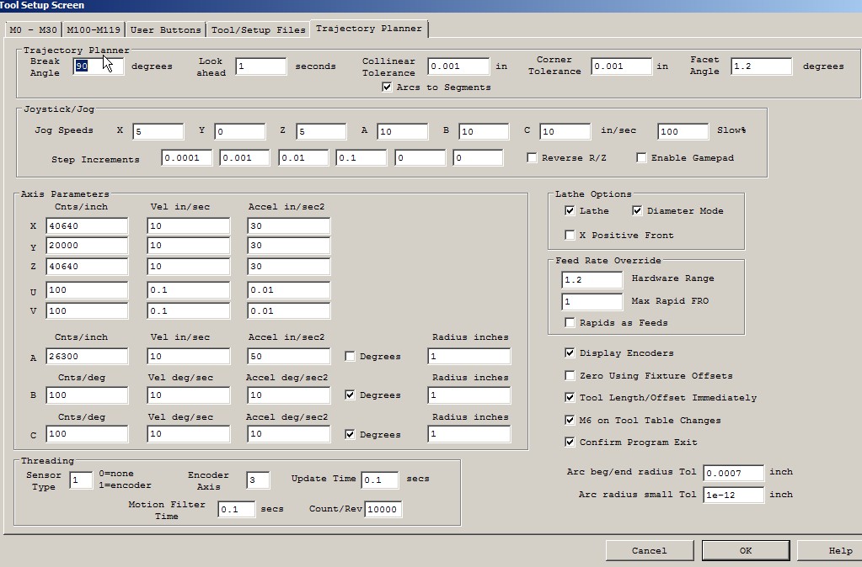Toggle the Display Encoders checkbox
Viewport: 862px width, 567px height.
click(570, 353)
